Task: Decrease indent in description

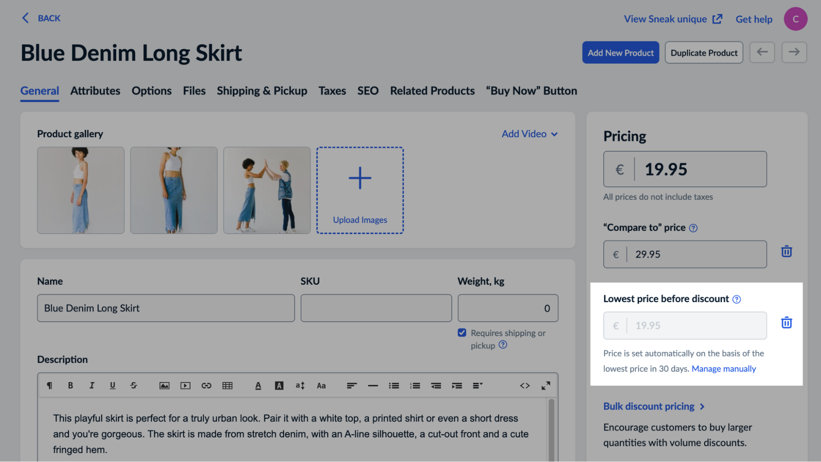Action: pos(436,385)
